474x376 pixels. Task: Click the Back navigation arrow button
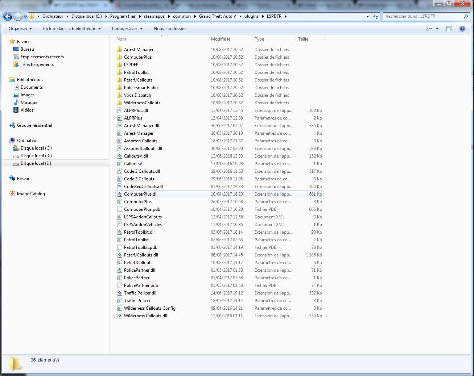pyautogui.click(x=8, y=16)
